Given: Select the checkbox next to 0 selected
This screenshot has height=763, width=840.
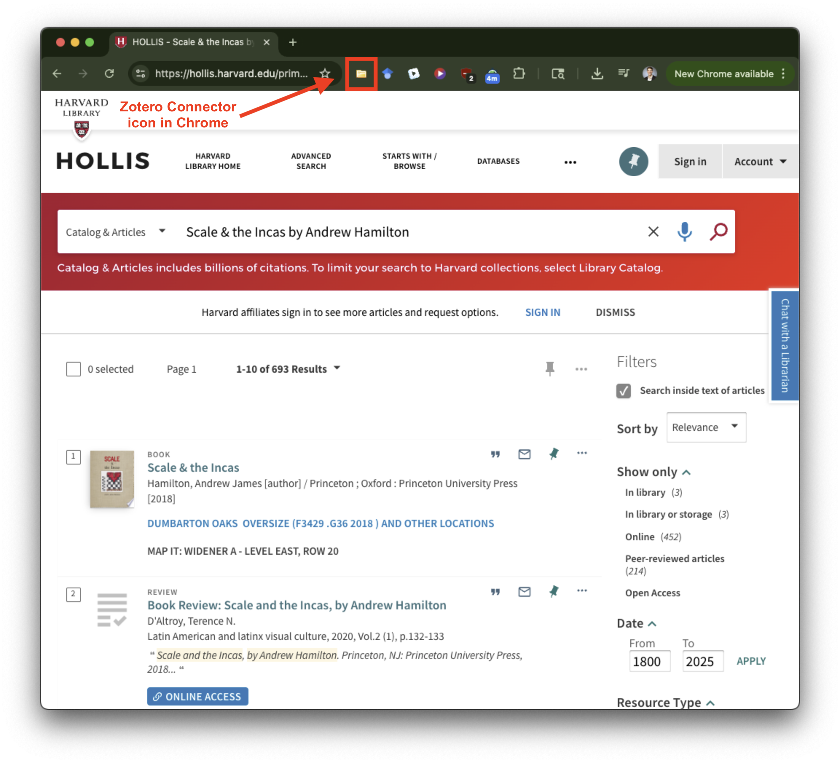Looking at the screenshot, I should 73,369.
